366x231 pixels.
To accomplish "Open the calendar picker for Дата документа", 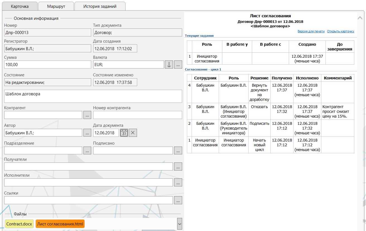I will (124, 133).
